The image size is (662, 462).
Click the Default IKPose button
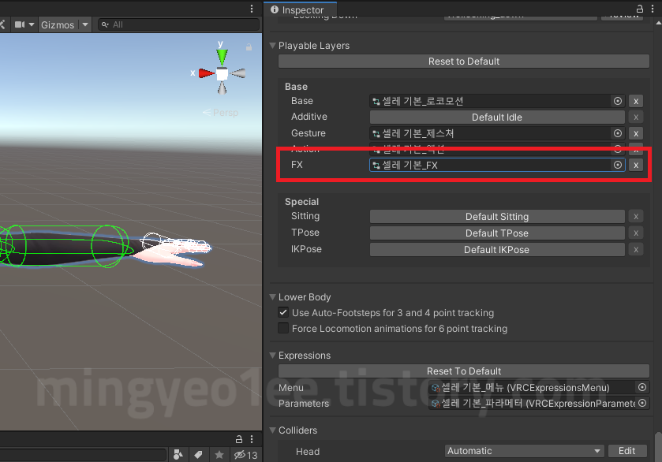[497, 249]
